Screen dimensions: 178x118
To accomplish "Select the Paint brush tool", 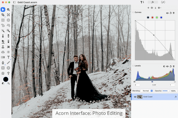I will coord(3,36).
